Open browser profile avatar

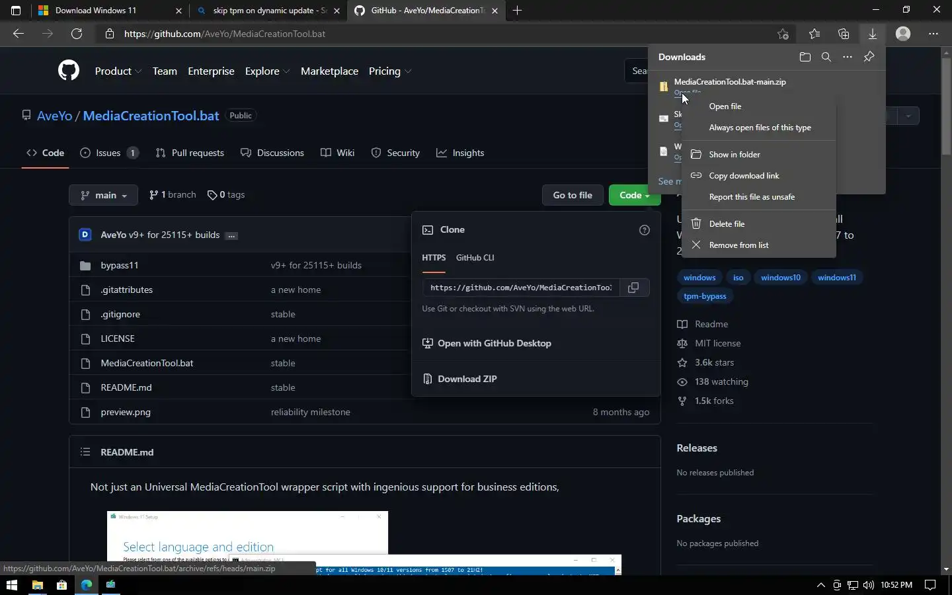(903, 34)
